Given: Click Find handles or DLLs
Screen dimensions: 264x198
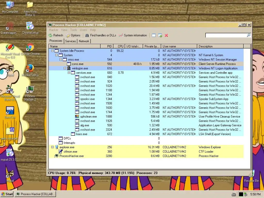Looking at the screenshot, I should click(101, 35).
